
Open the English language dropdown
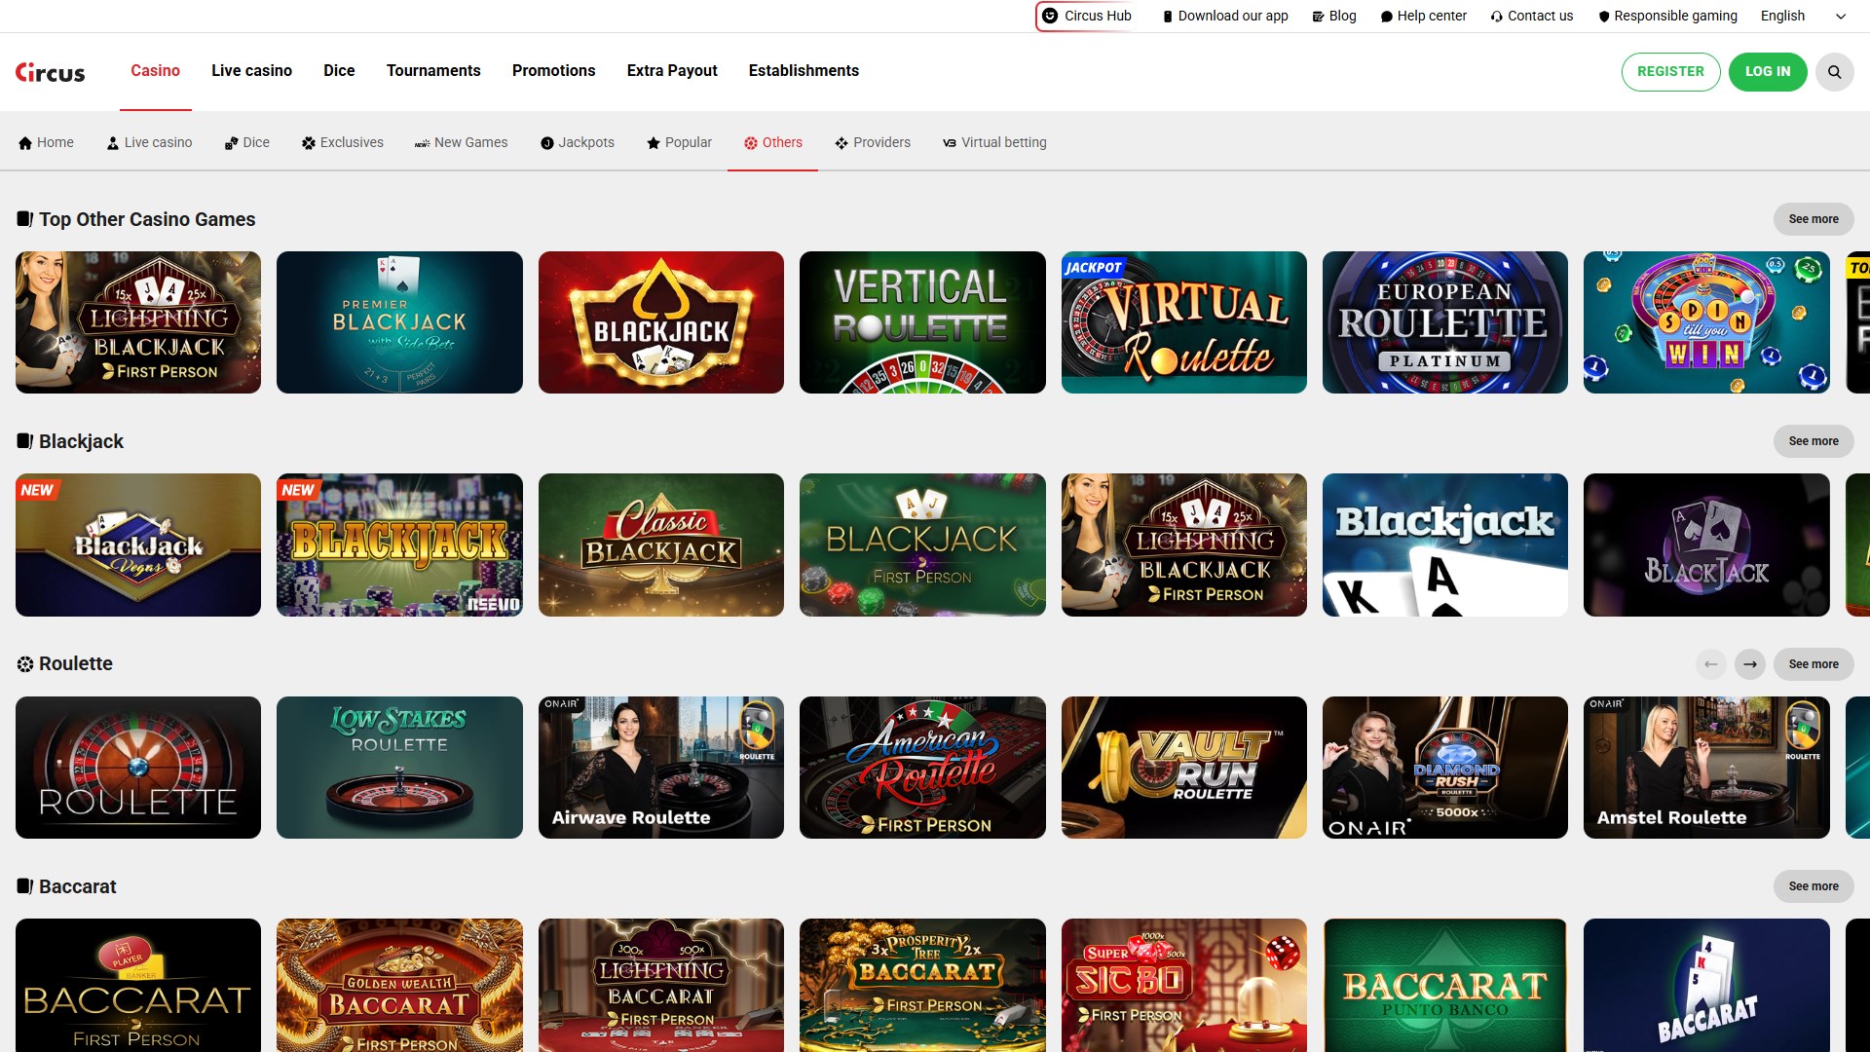point(1803,16)
